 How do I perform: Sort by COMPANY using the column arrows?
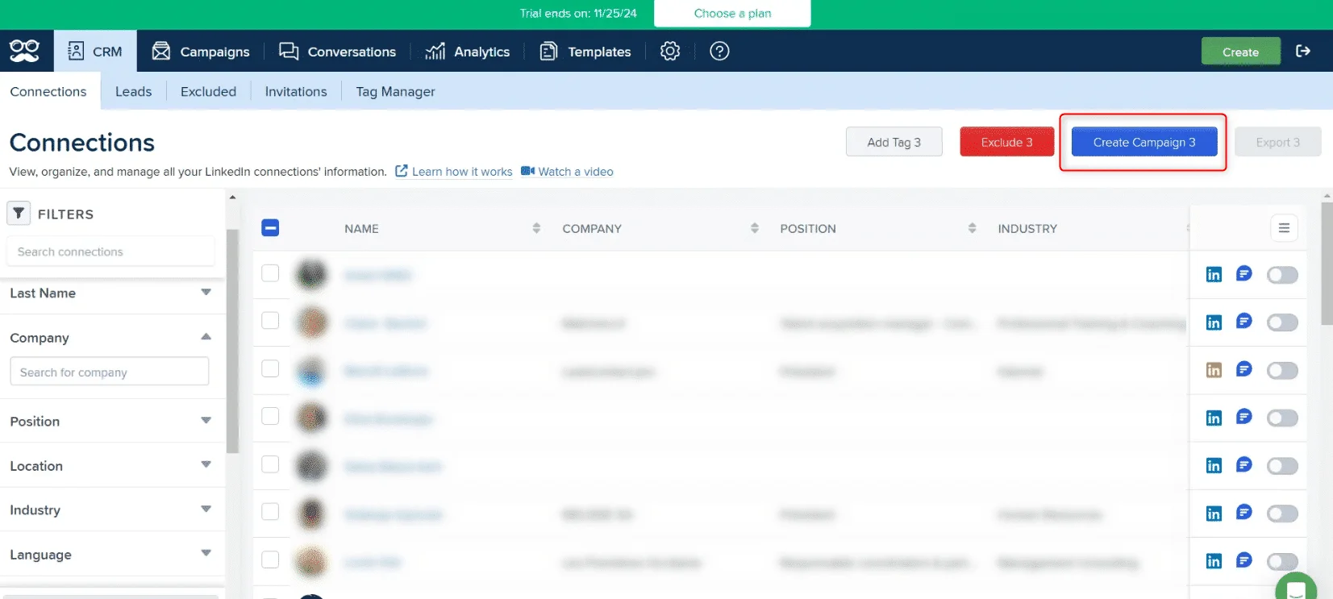[x=755, y=228]
